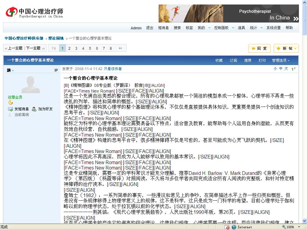Go to page 8 of thread
Image resolution: width=307 pixels, height=230 pixels.
tap(111, 48)
